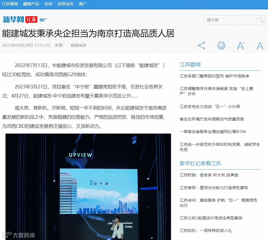The width and height of the screenshot is (268, 240).
Task: Open article 江苏徐州：靠前服务 护航“五一”
Action: tap(218, 203)
